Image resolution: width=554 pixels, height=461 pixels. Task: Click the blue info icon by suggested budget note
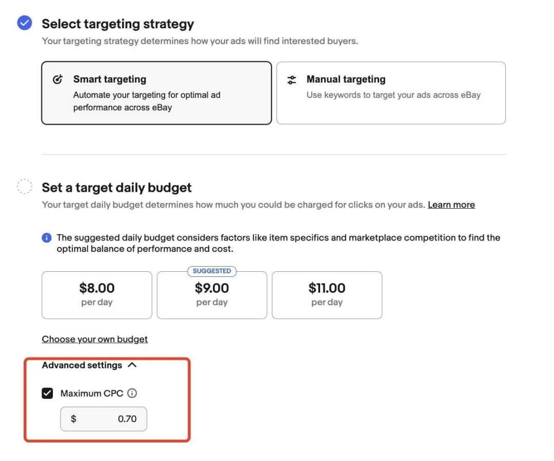(47, 238)
